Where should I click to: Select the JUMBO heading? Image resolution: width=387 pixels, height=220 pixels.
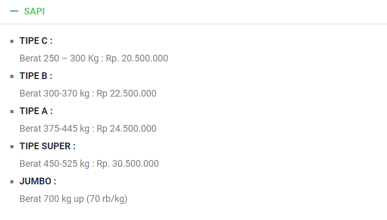point(38,181)
